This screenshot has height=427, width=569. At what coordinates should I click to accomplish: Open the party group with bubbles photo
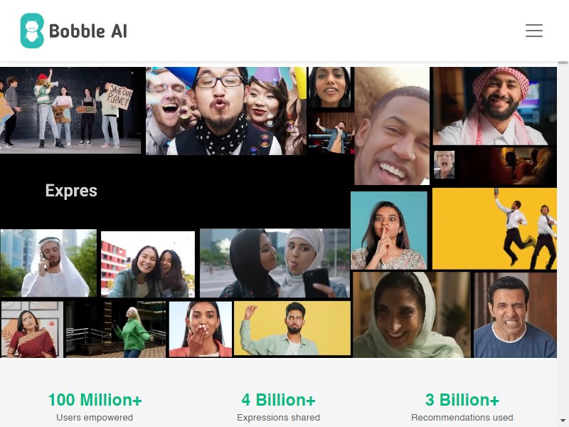click(x=226, y=111)
